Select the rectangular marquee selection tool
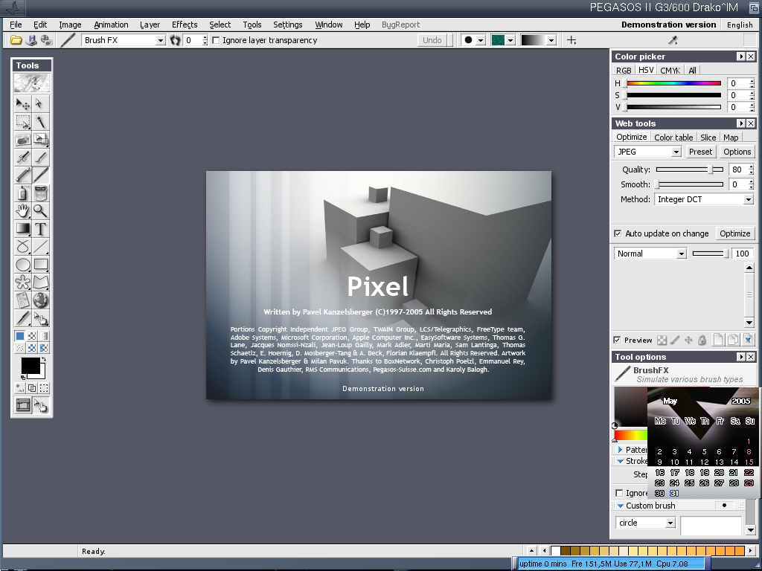This screenshot has width=762, height=571. (x=22, y=121)
